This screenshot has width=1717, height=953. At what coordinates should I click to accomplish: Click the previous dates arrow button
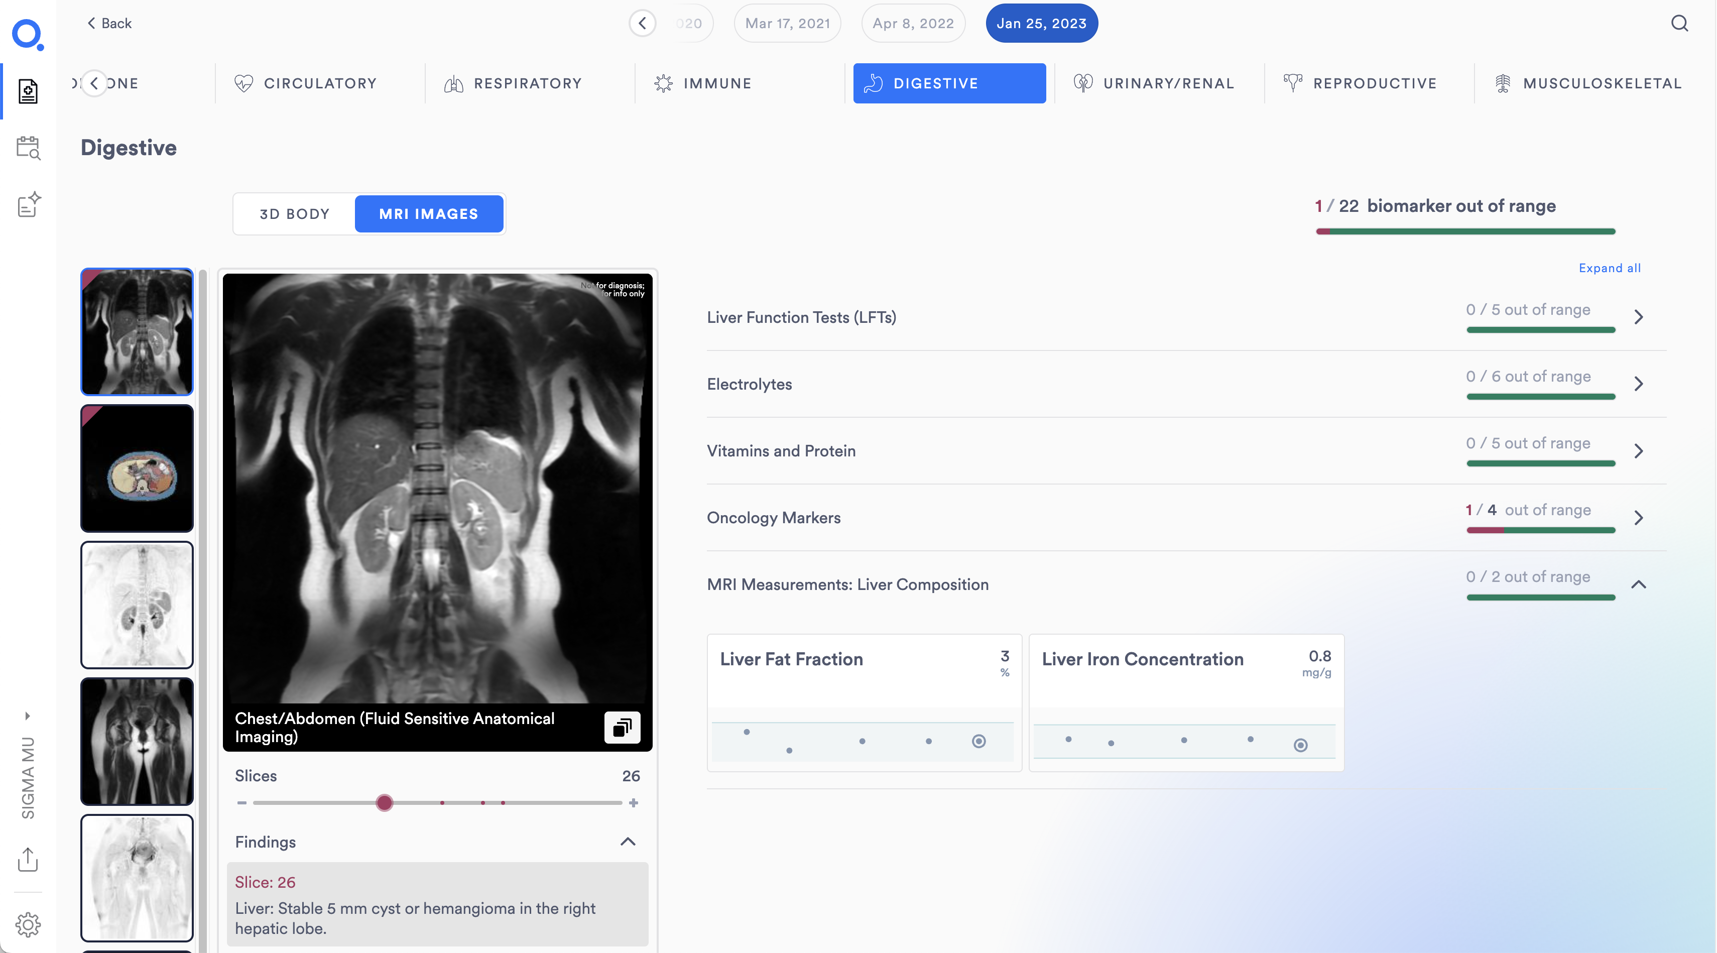click(643, 23)
